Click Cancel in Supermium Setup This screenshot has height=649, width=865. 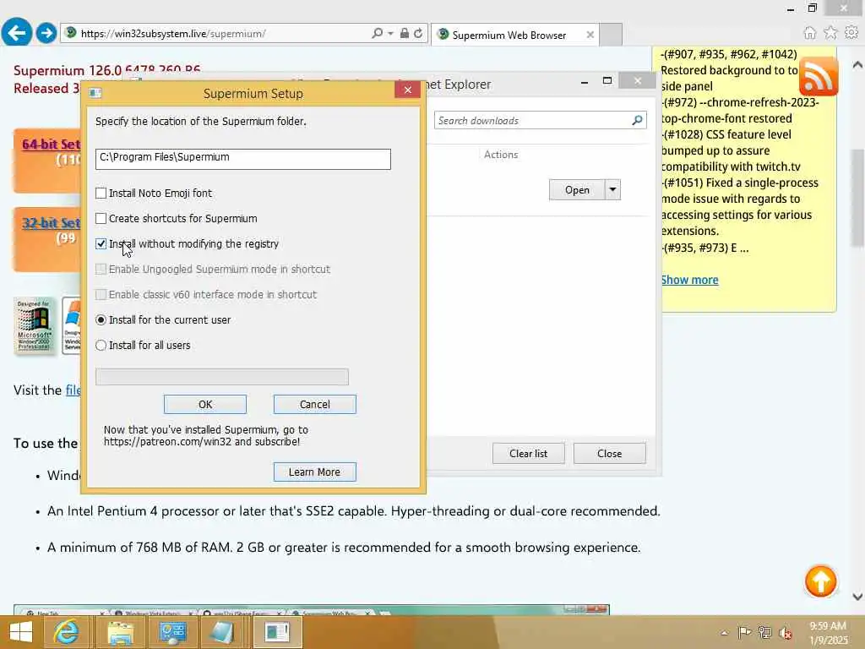coord(315,405)
